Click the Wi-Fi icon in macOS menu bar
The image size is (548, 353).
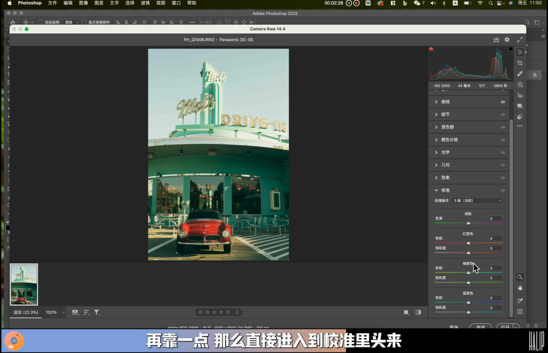coord(480,3)
